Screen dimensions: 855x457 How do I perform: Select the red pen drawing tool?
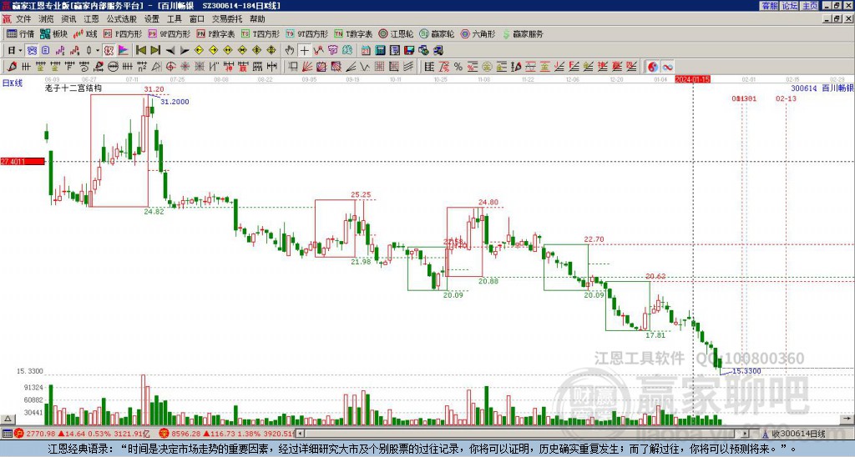click(11, 67)
